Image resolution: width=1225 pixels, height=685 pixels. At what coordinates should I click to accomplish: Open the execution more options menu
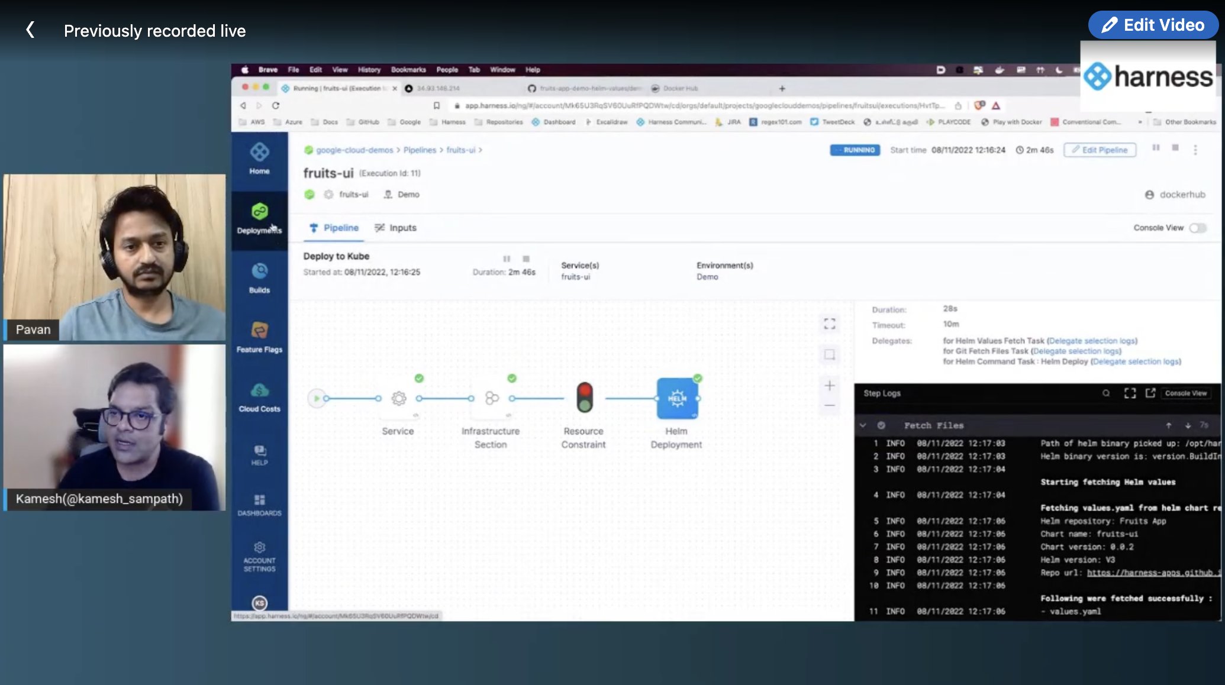[x=1195, y=150]
